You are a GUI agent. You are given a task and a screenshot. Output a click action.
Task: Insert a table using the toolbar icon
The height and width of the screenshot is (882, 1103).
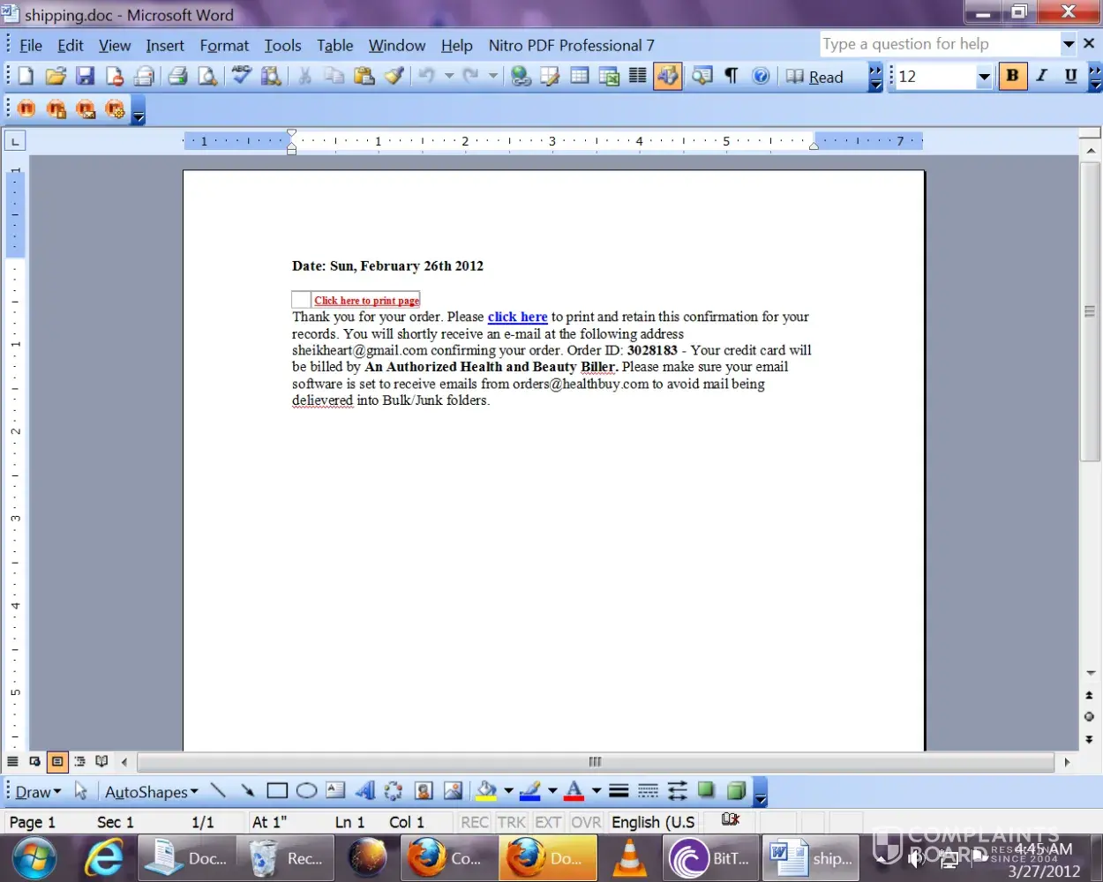tap(580, 77)
